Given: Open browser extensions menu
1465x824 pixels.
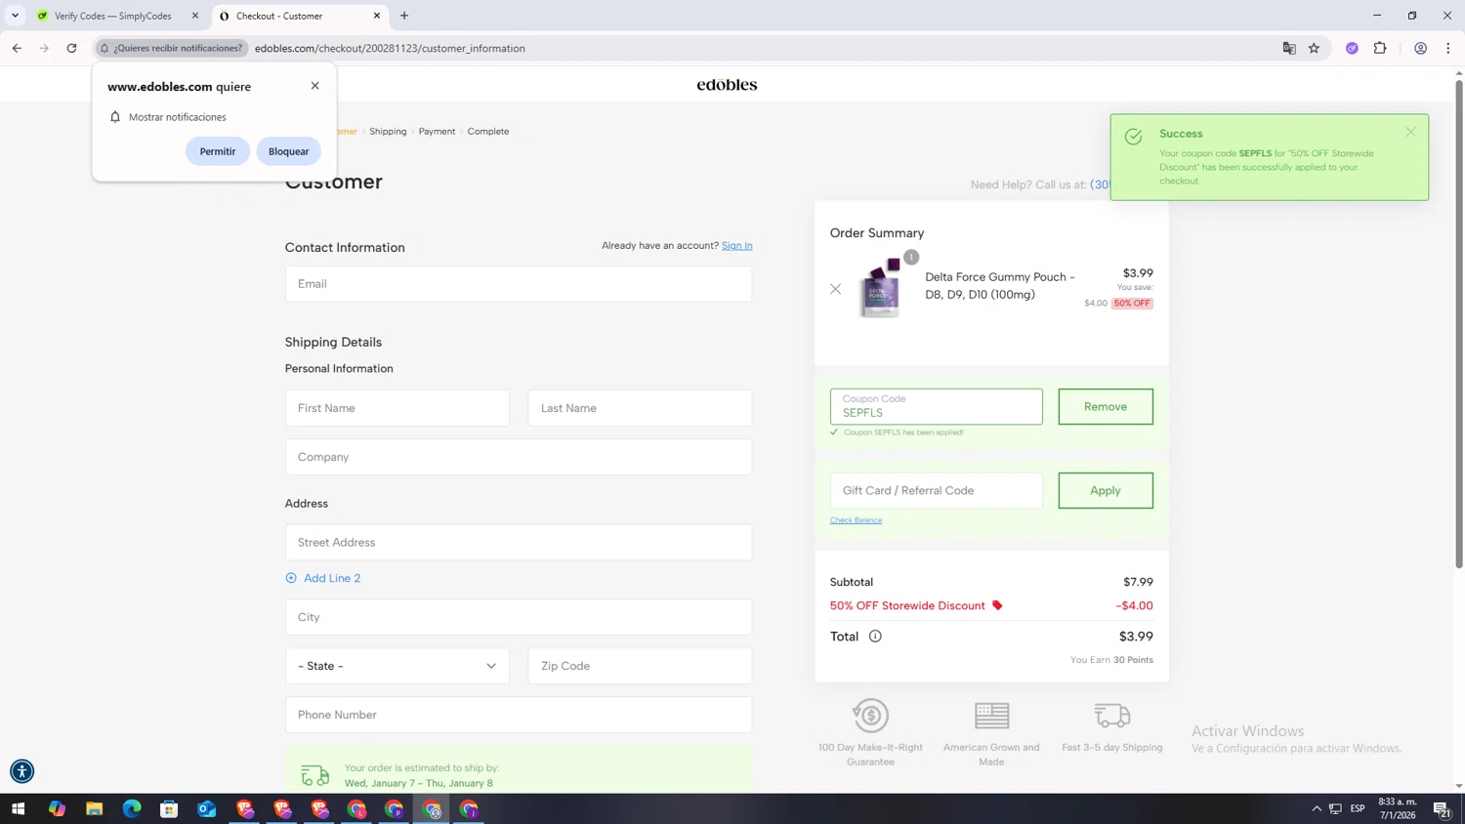Looking at the screenshot, I should [1380, 48].
